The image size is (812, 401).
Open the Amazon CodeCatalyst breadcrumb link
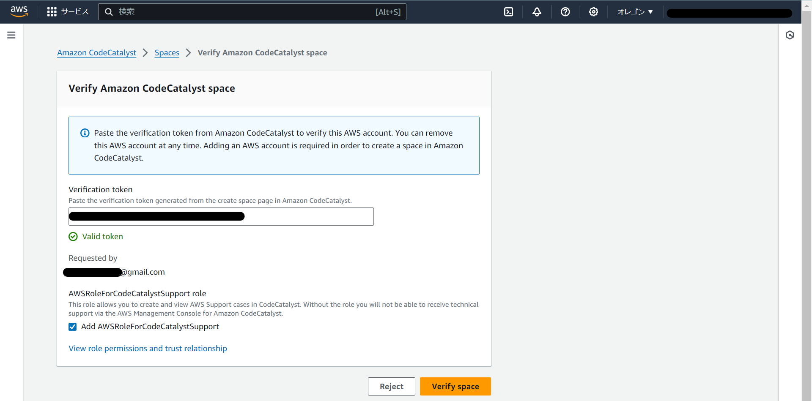pyautogui.click(x=96, y=53)
